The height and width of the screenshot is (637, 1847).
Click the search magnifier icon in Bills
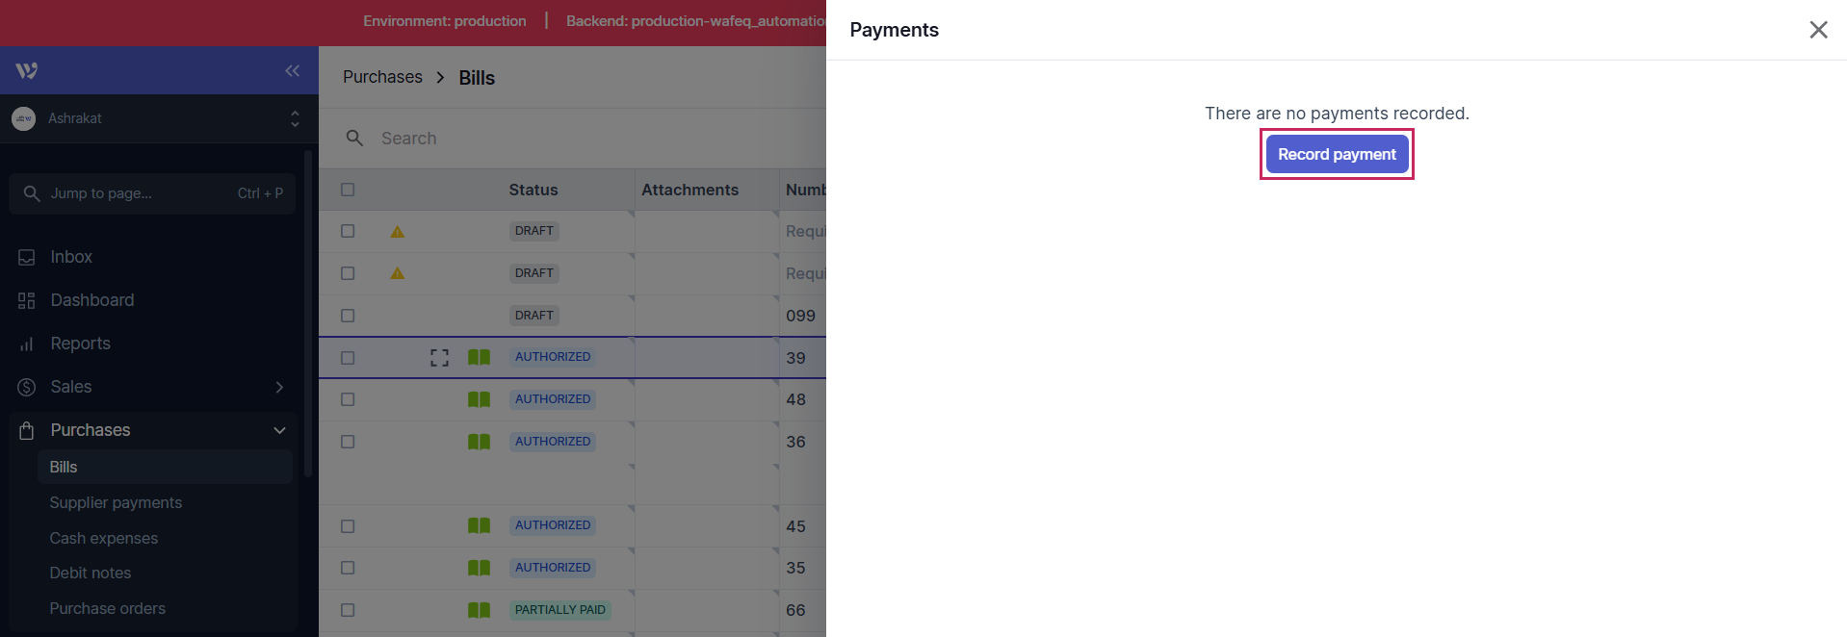pyautogui.click(x=354, y=139)
